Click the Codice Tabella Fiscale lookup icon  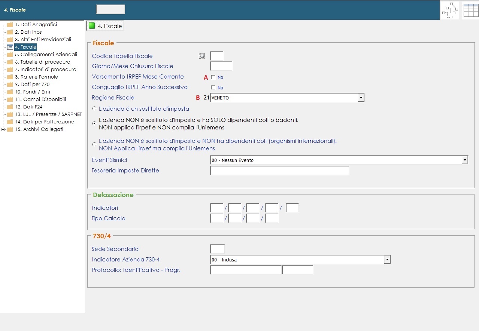click(x=202, y=56)
